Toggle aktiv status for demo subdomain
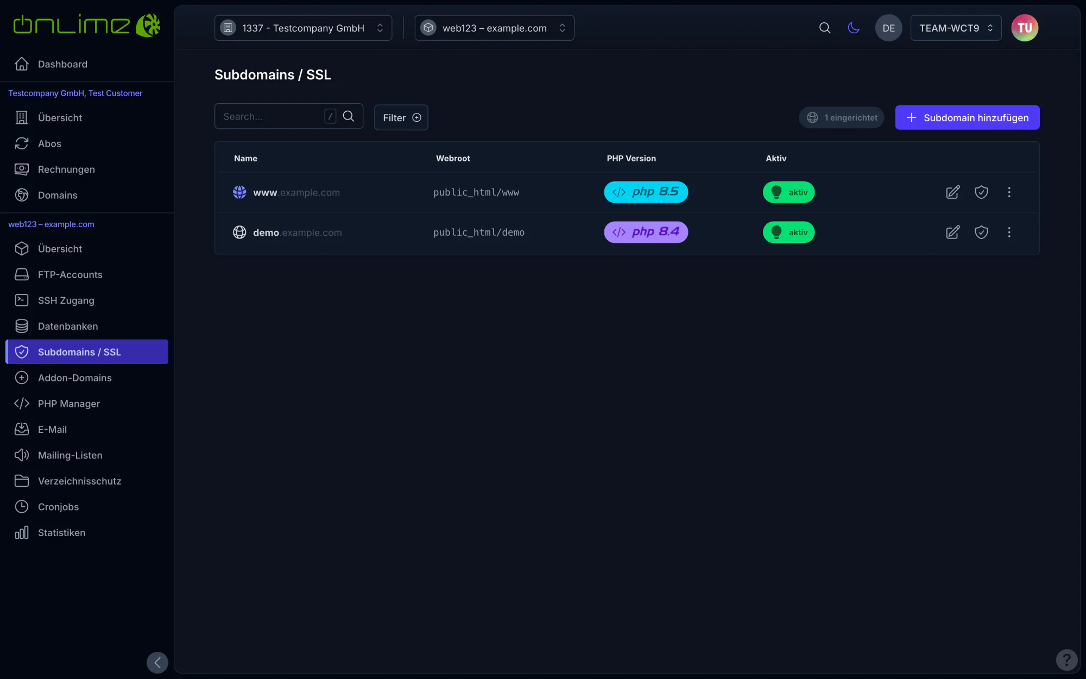The image size is (1086, 679). point(788,232)
